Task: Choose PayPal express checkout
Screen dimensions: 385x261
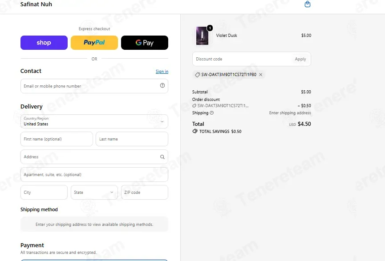Action: pos(94,43)
